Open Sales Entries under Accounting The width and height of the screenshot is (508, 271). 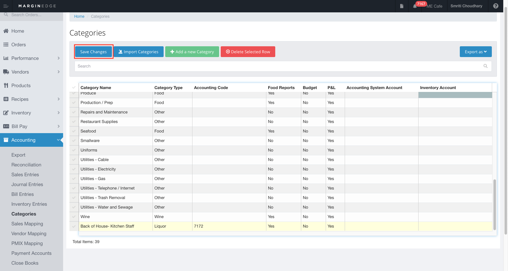(25, 175)
